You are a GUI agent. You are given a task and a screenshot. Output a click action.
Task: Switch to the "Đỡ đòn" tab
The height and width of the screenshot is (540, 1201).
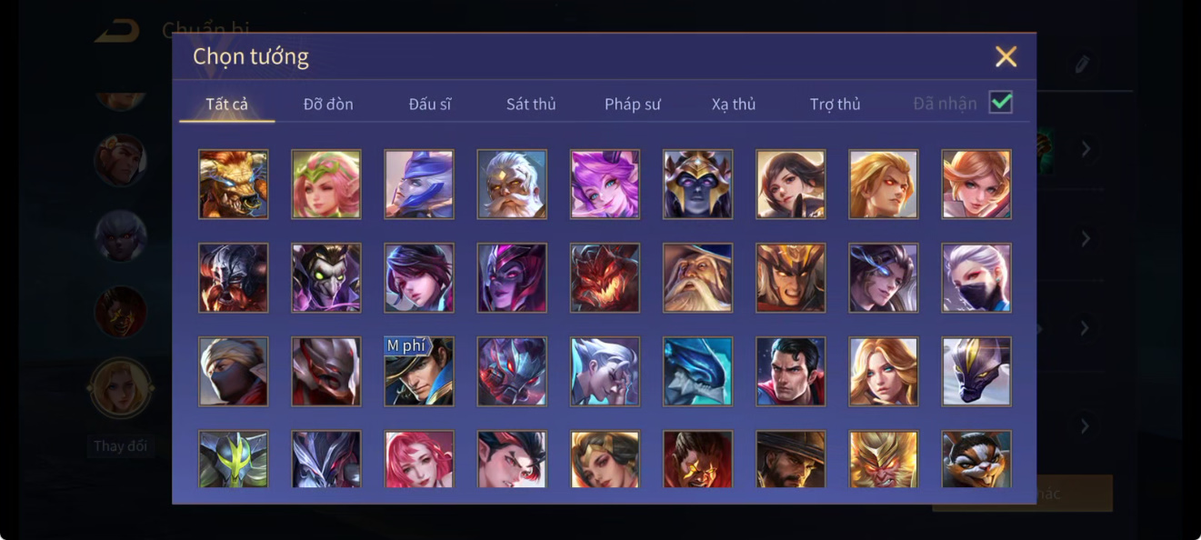coord(328,104)
